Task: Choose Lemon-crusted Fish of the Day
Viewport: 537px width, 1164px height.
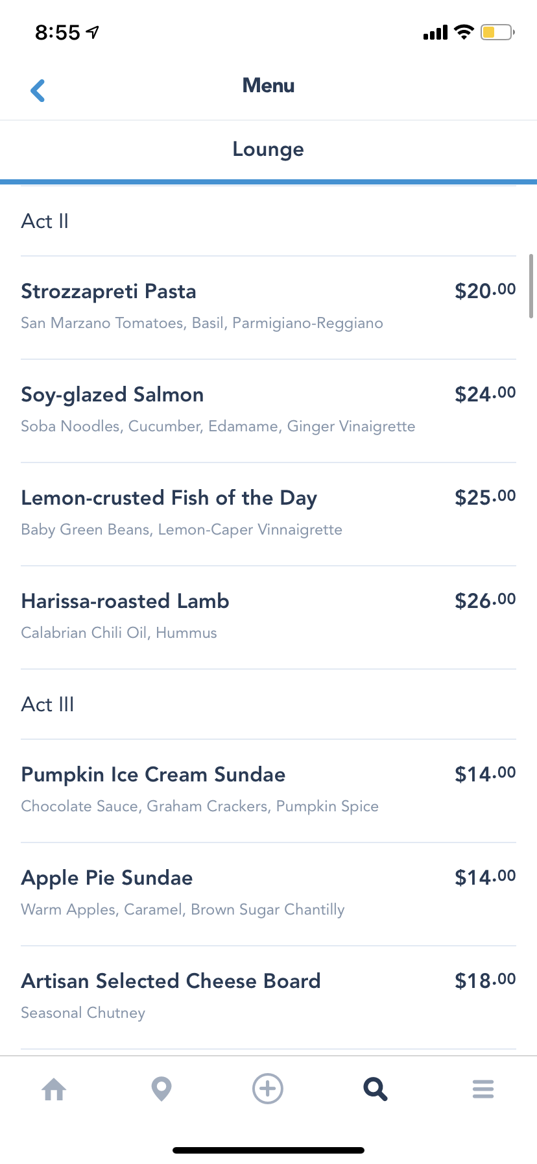Action: pos(169,498)
